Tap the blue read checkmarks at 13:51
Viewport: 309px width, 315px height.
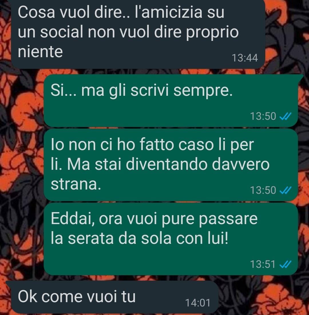pyautogui.click(x=286, y=264)
